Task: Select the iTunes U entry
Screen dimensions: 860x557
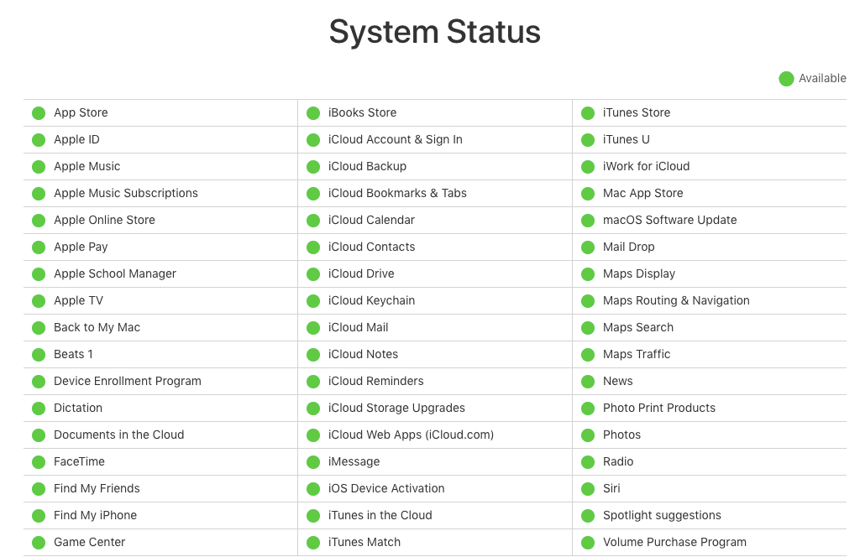Action: (627, 139)
